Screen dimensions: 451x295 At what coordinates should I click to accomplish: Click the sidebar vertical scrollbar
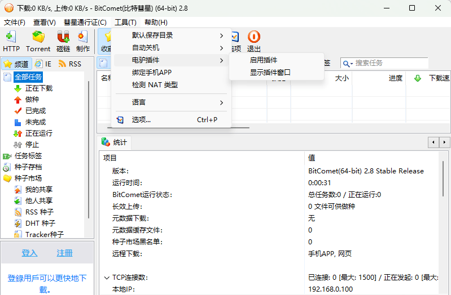(x=89, y=149)
